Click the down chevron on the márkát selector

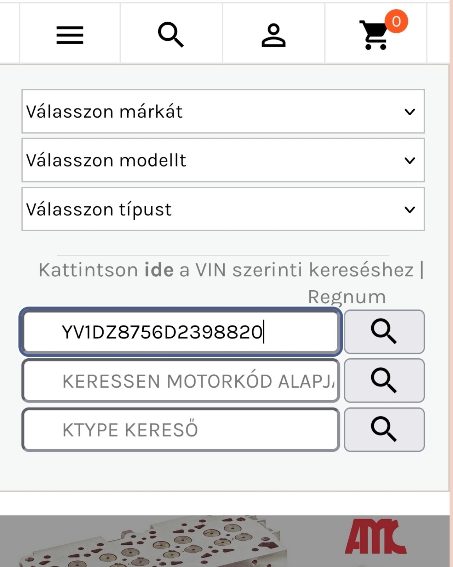tap(409, 112)
